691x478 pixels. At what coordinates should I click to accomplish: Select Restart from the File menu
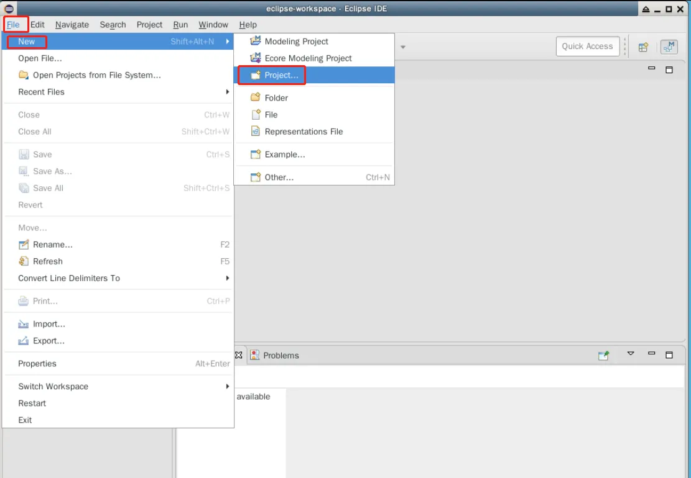(x=118, y=404)
